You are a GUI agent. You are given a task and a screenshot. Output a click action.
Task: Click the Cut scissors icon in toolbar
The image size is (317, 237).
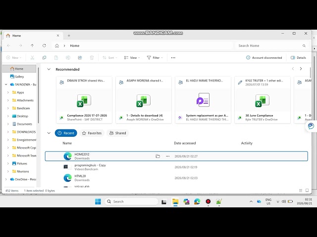(32, 58)
